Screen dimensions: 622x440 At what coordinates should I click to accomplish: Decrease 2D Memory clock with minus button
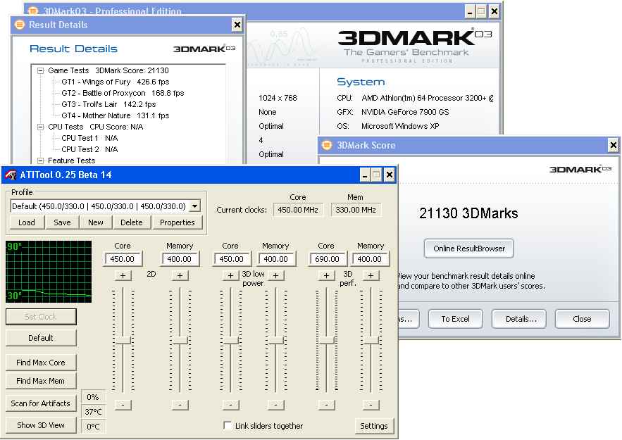click(x=180, y=405)
